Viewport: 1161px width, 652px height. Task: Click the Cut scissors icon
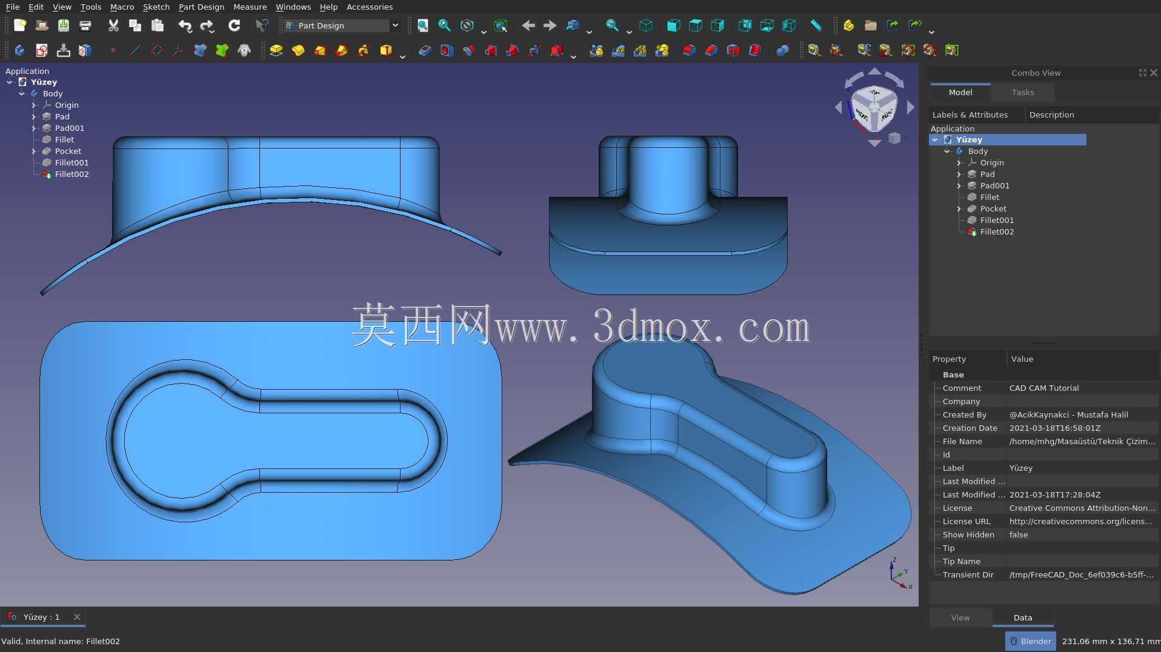(x=113, y=25)
